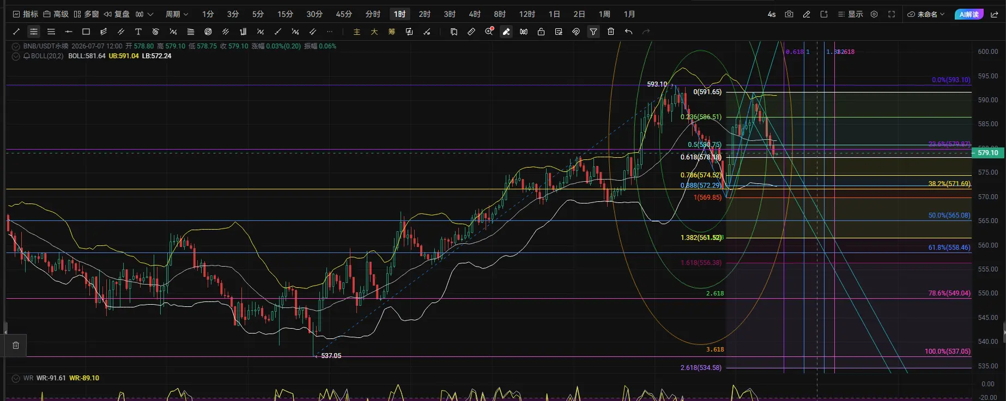This screenshot has width=1006, height=401.
Task: Expand the chart type dropdown arrow
Action: coord(150,14)
